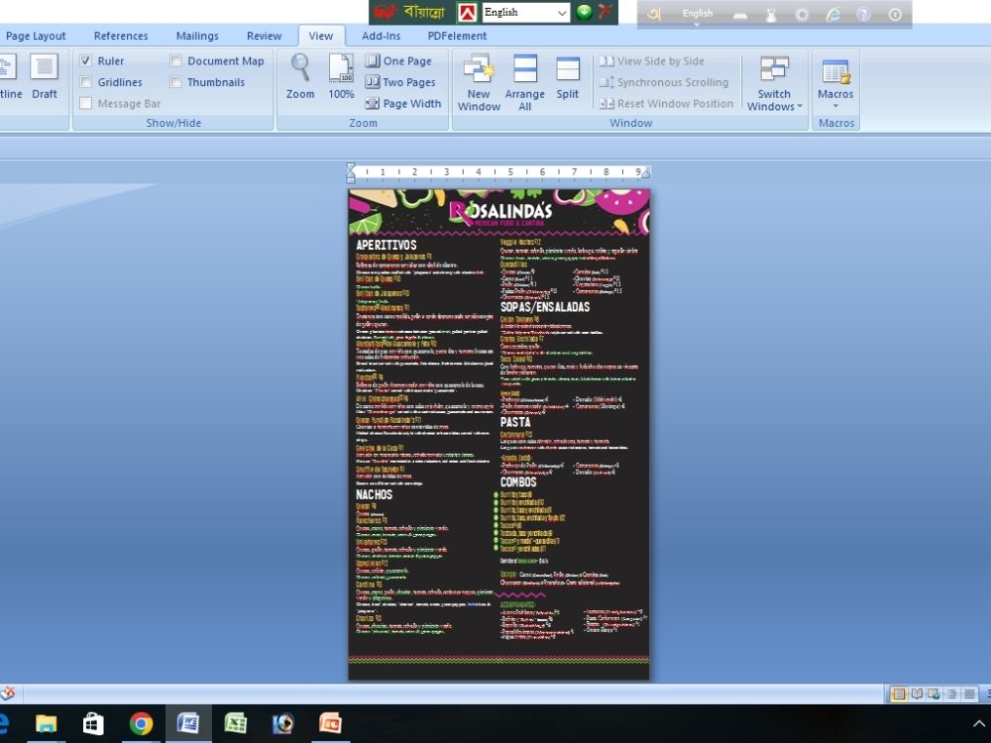Click the Avro Bengali letter icon

tap(654, 14)
